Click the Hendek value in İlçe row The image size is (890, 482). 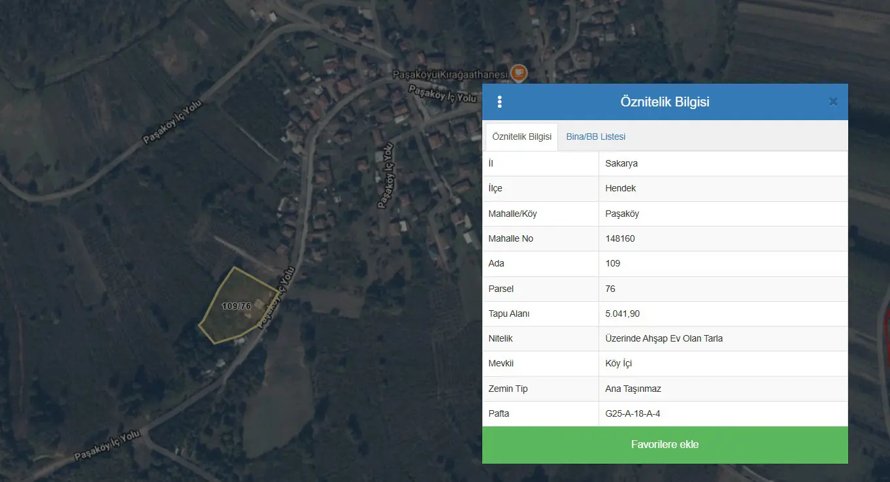click(x=621, y=188)
